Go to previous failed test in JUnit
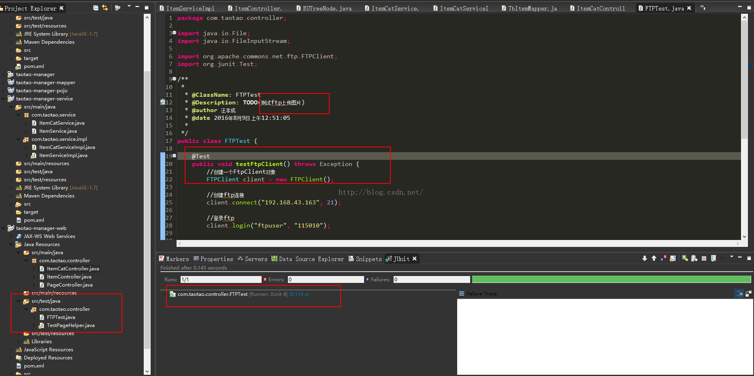754x376 pixels. click(x=654, y=258)
